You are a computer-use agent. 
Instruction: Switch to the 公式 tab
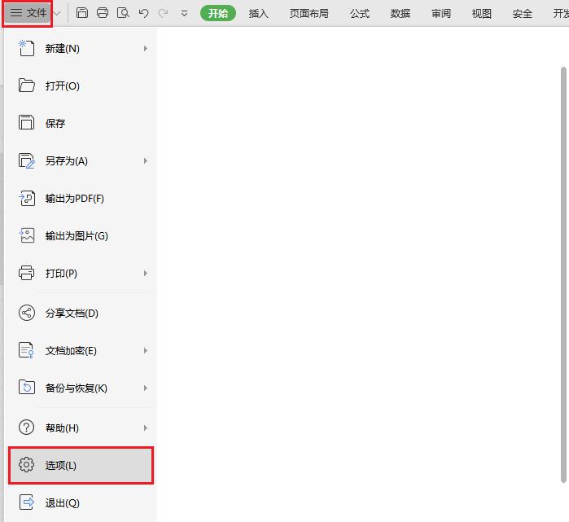click(360, 14)
